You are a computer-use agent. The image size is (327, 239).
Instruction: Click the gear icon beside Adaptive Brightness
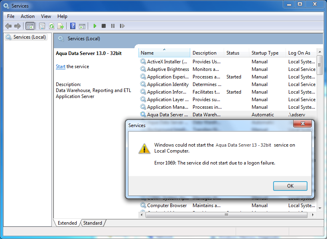[143, 69]
